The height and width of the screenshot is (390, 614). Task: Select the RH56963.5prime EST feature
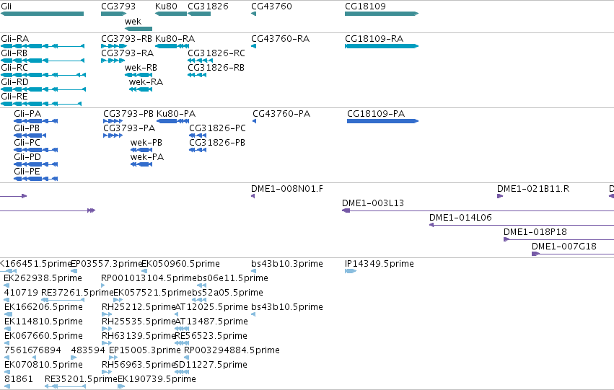(107, 372)
